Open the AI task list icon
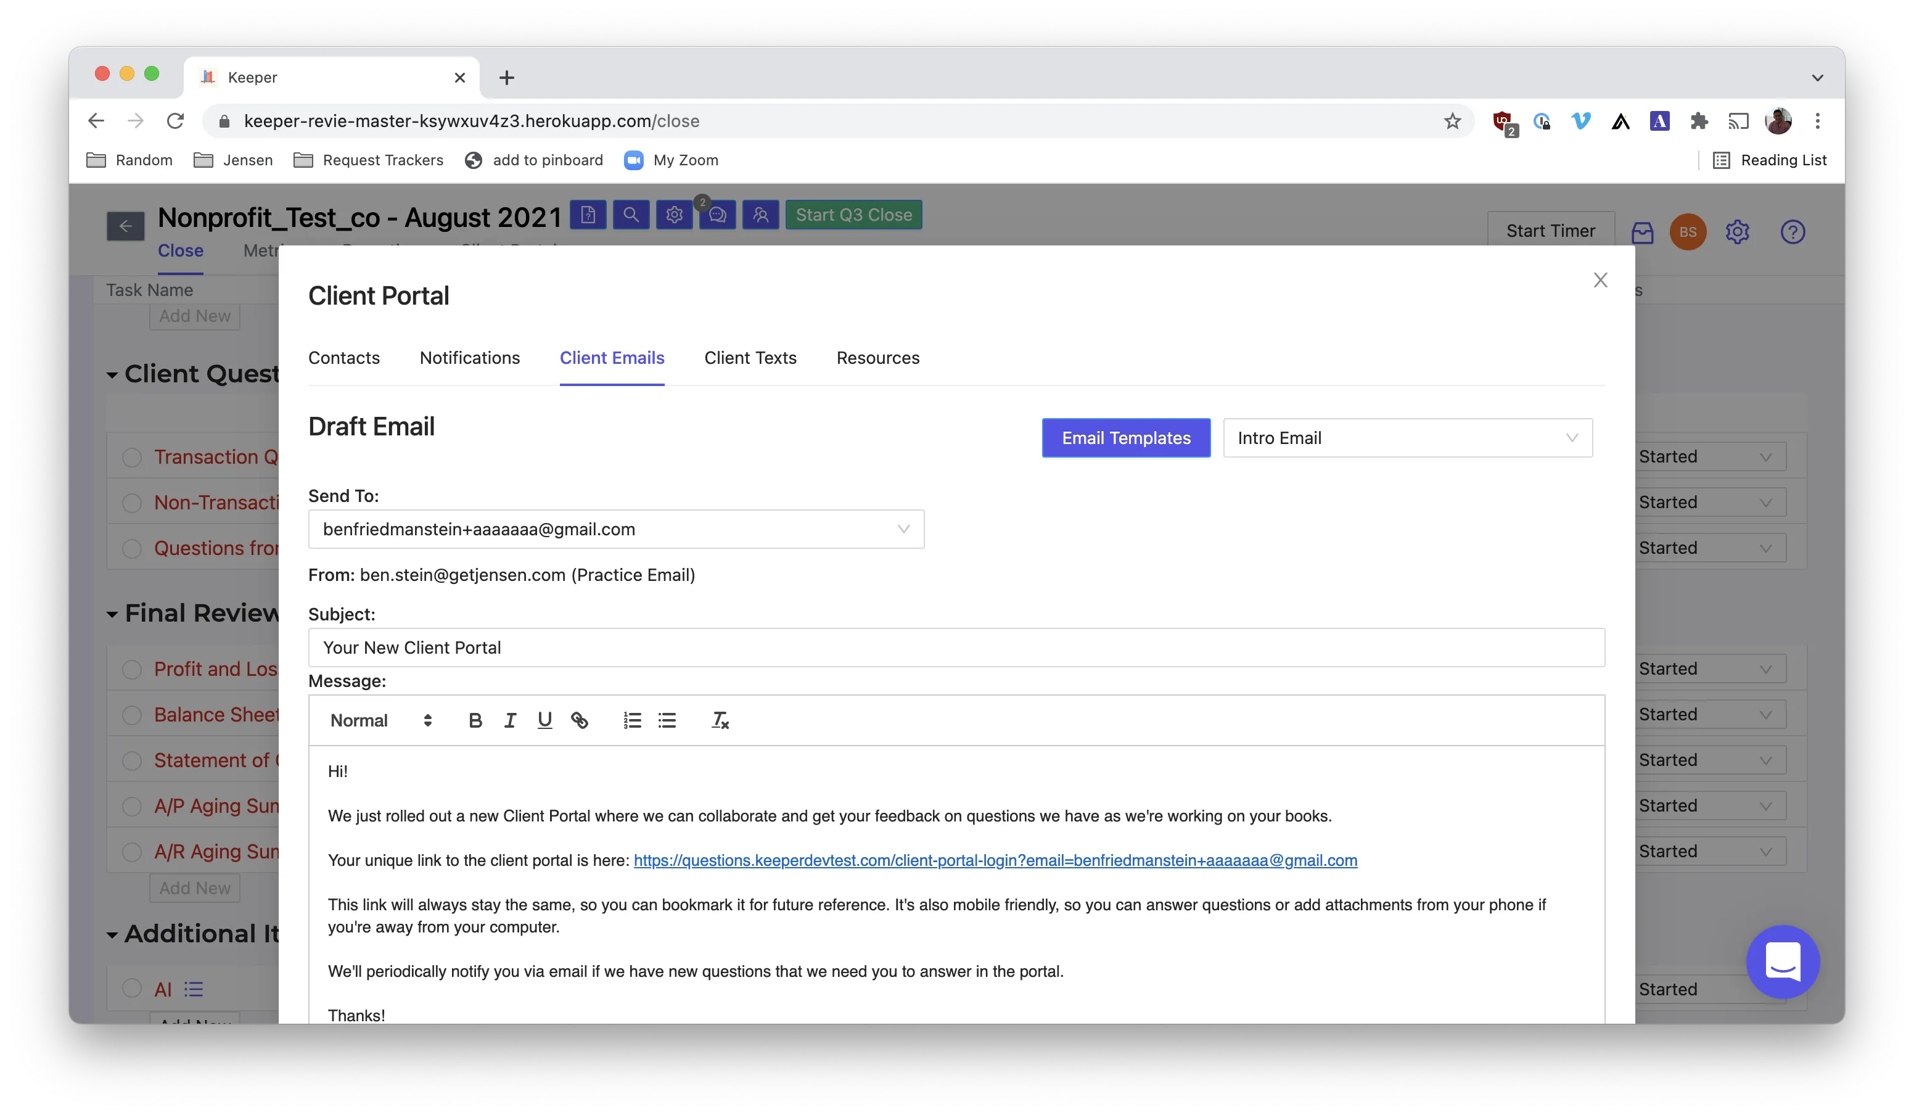 pos(194,989)
